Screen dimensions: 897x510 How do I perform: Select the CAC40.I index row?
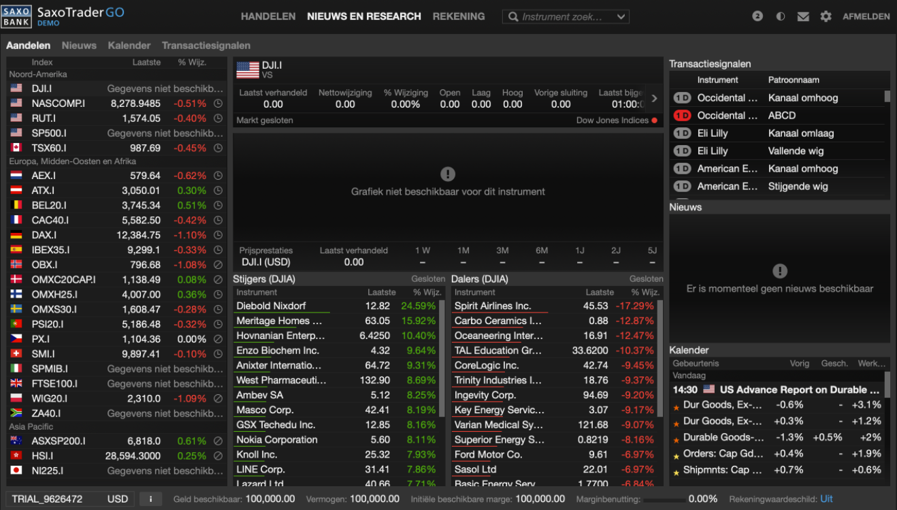tap(116, 221)
